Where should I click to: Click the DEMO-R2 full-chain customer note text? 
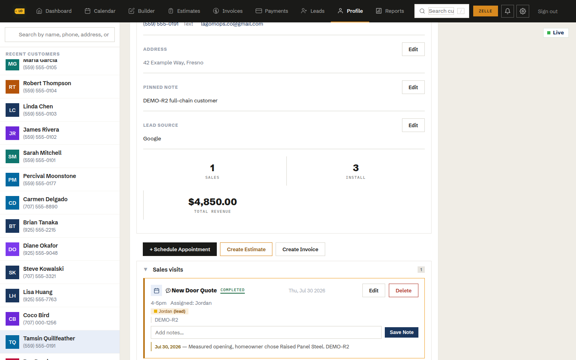[x=180, y=101]
